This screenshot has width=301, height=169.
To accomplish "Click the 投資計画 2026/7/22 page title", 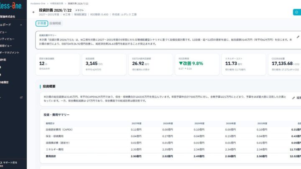I will 55,10.
